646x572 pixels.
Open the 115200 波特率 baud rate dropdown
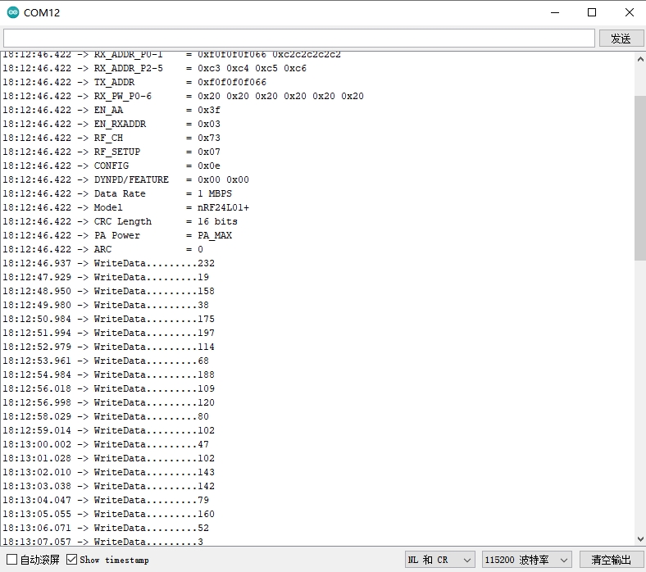[526, 560]
